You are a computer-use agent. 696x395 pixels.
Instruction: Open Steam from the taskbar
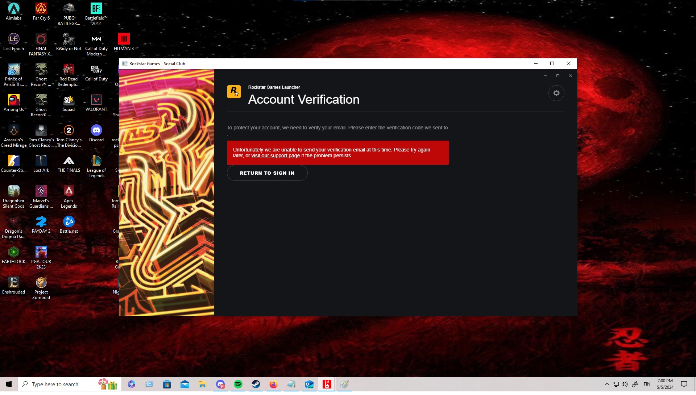(256, 384)
